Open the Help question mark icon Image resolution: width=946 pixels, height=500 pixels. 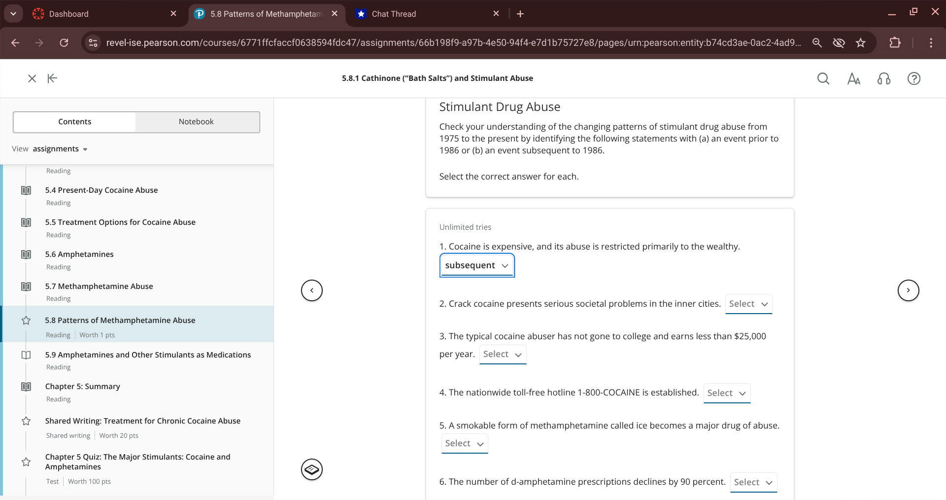(x=914, y=78)
